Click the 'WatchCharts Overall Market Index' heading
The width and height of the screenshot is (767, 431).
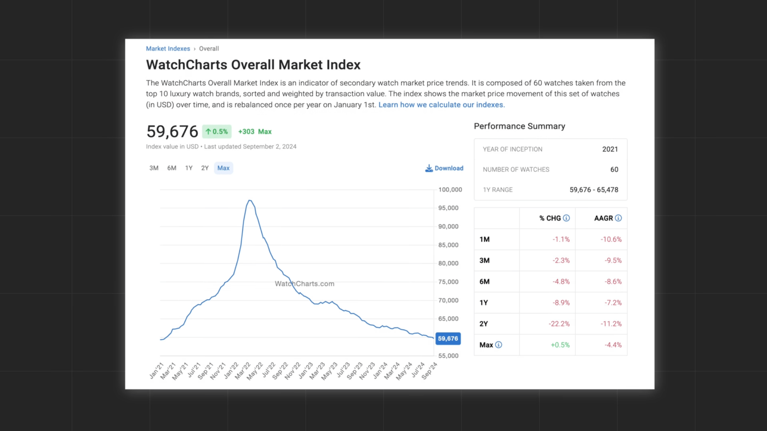point(253,65)
